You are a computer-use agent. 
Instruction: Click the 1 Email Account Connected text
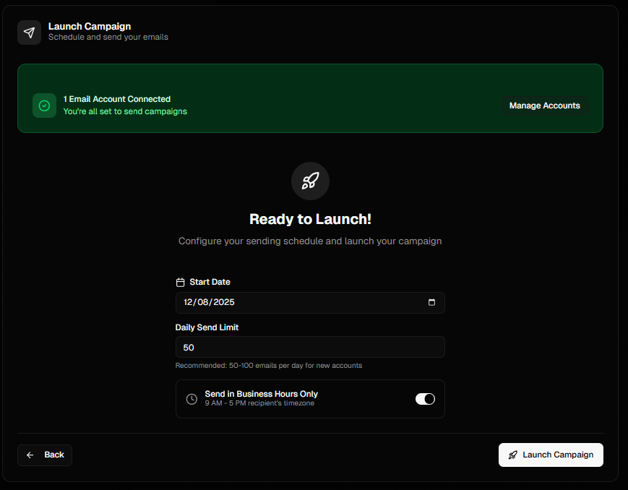[x=116, y=99]
